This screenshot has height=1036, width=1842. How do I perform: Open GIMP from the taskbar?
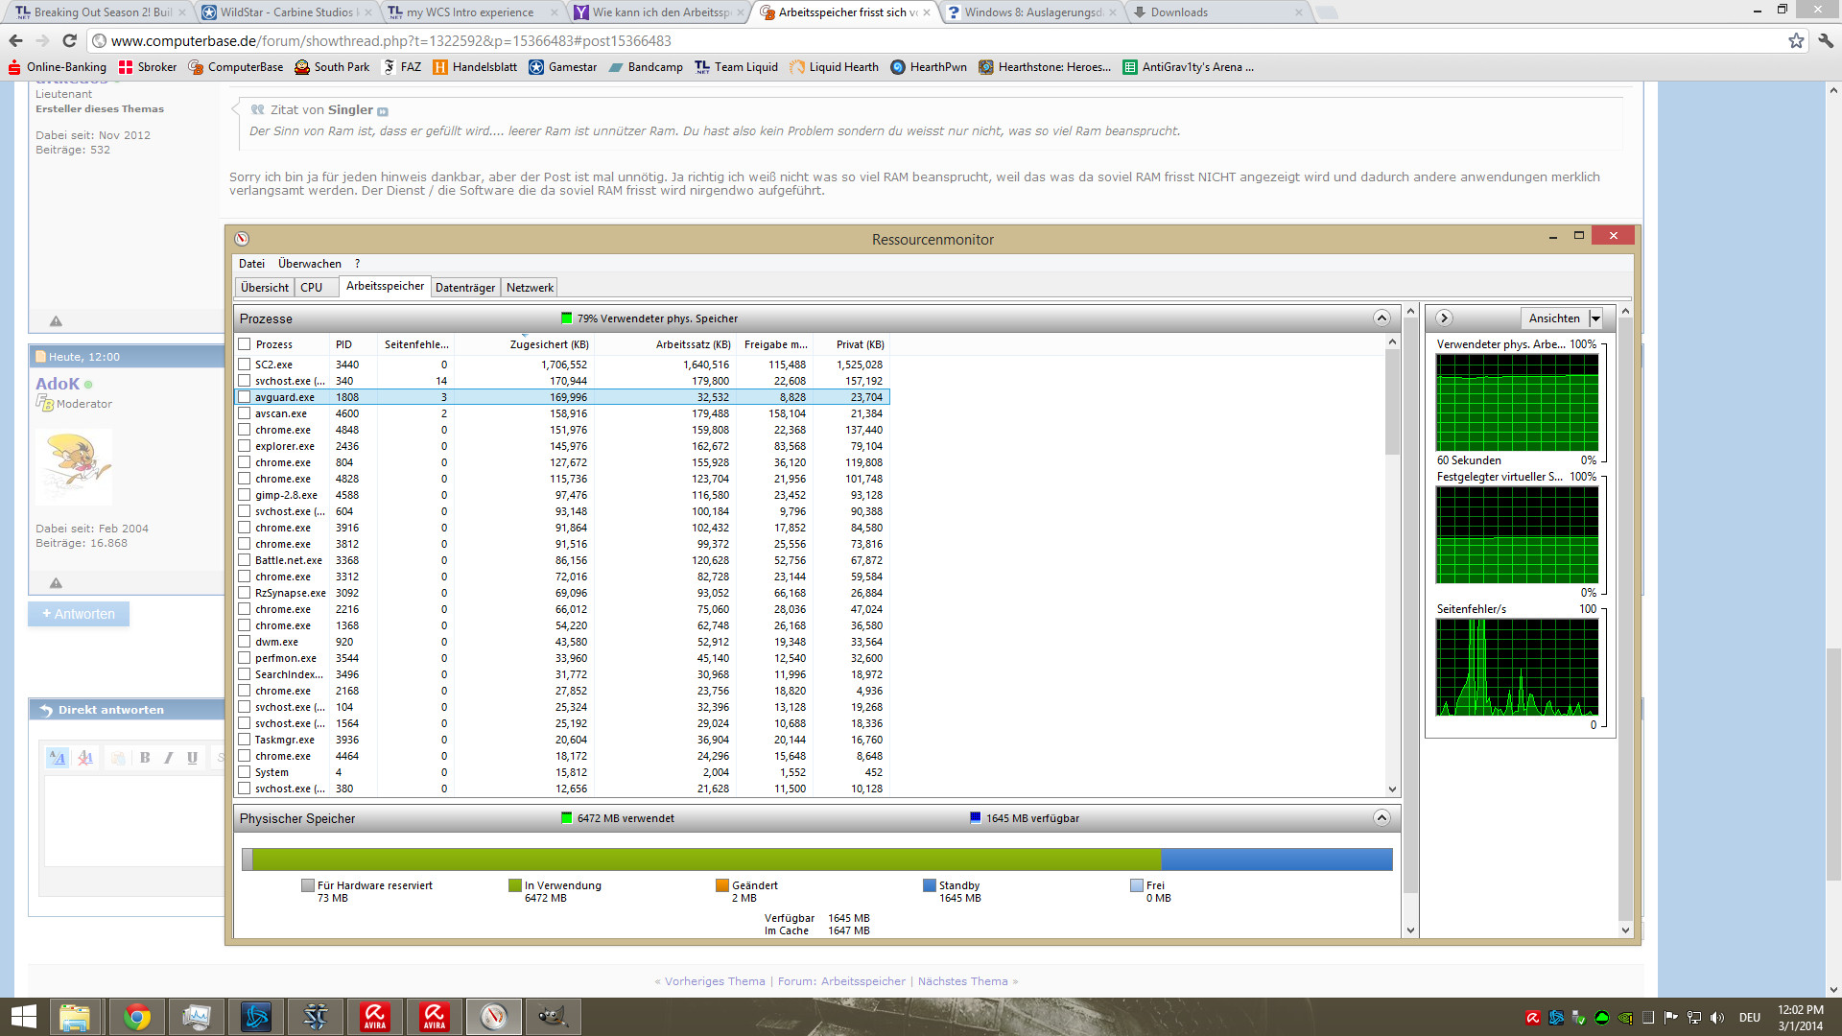[x=552, y=1016]
